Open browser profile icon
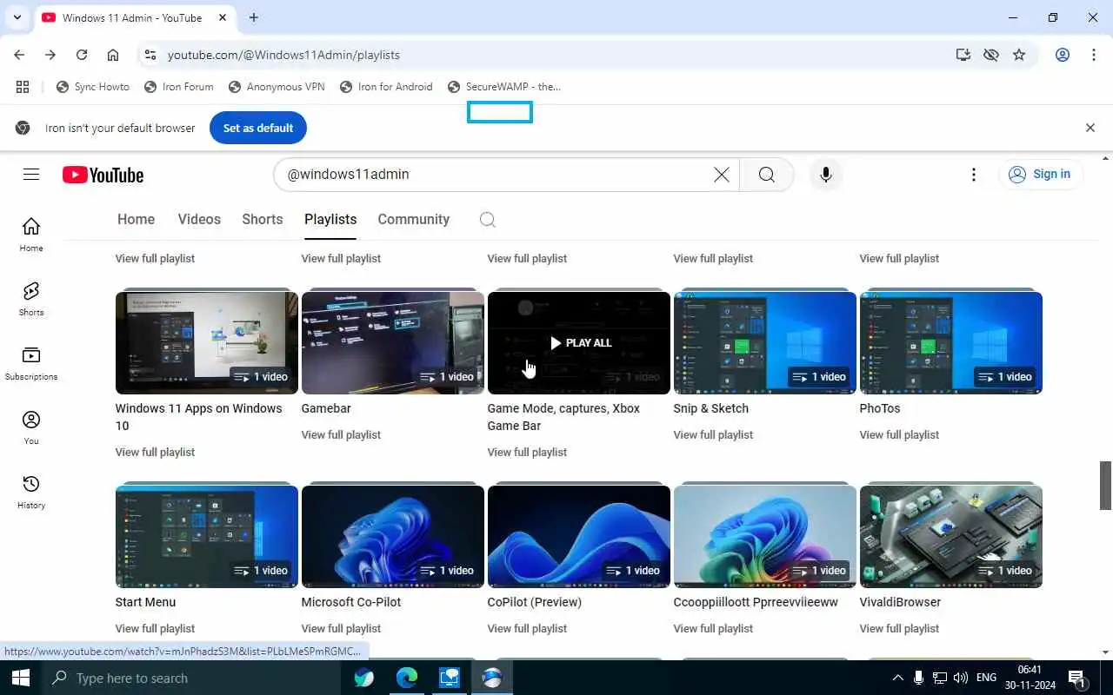Screen dimensions: 1113x695 1063,55
